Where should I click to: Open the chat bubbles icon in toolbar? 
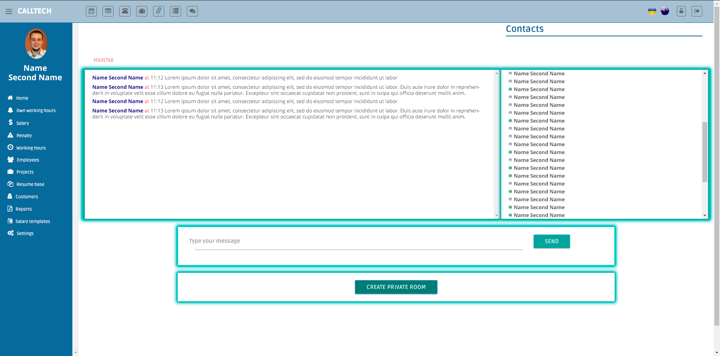192,11
